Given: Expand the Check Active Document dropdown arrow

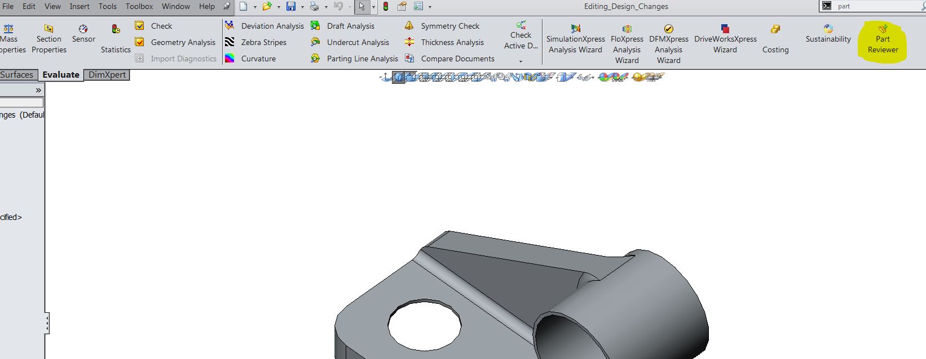Looking at the screenshot, I should [x=521, y=61].
